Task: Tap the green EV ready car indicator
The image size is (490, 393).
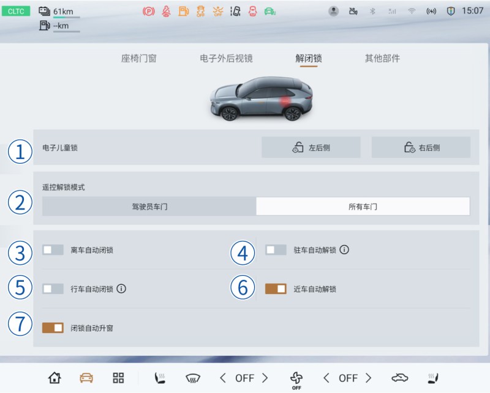Action: [x=269, y=12]
